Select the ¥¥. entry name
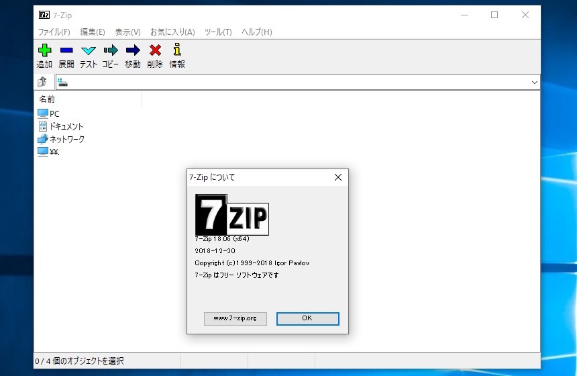The height and width of the screenshot is (376, 577). (54, 152)
